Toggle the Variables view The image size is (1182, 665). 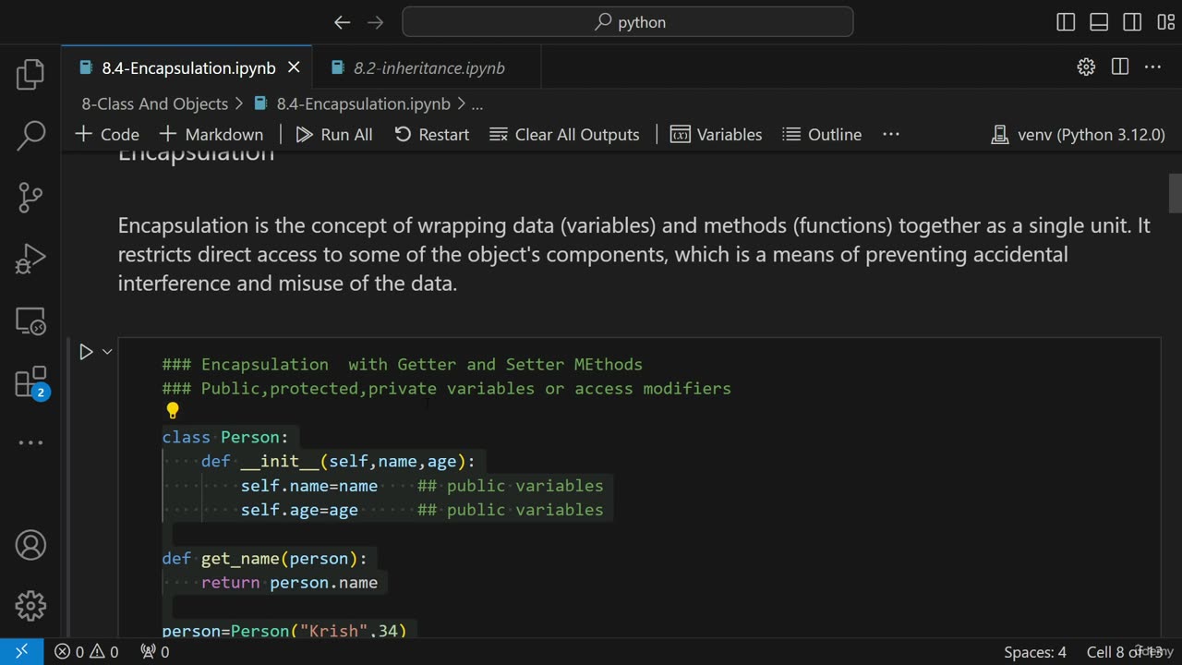click(x=717, y=134)
